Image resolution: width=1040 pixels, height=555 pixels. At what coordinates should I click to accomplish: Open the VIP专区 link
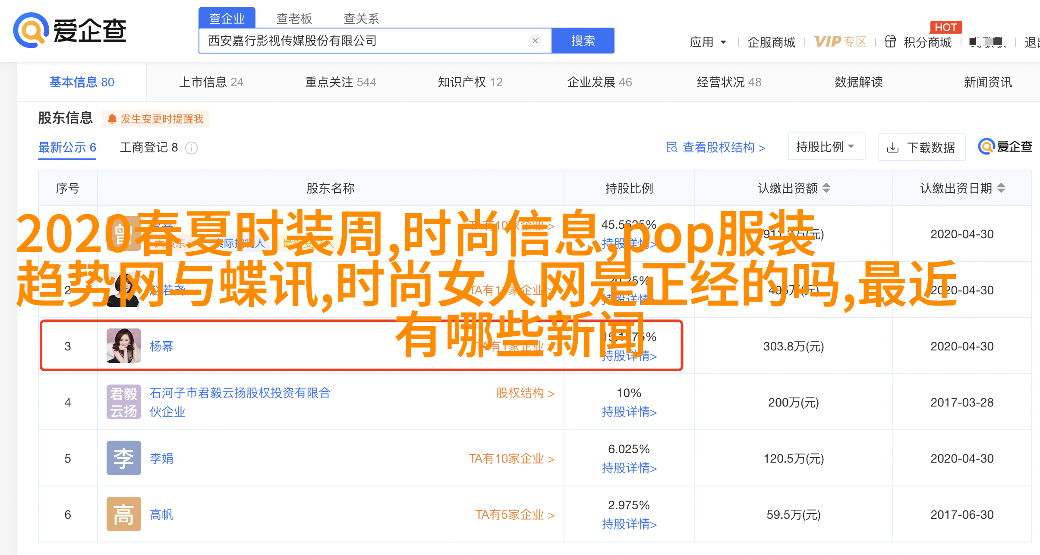pos(840,41)
